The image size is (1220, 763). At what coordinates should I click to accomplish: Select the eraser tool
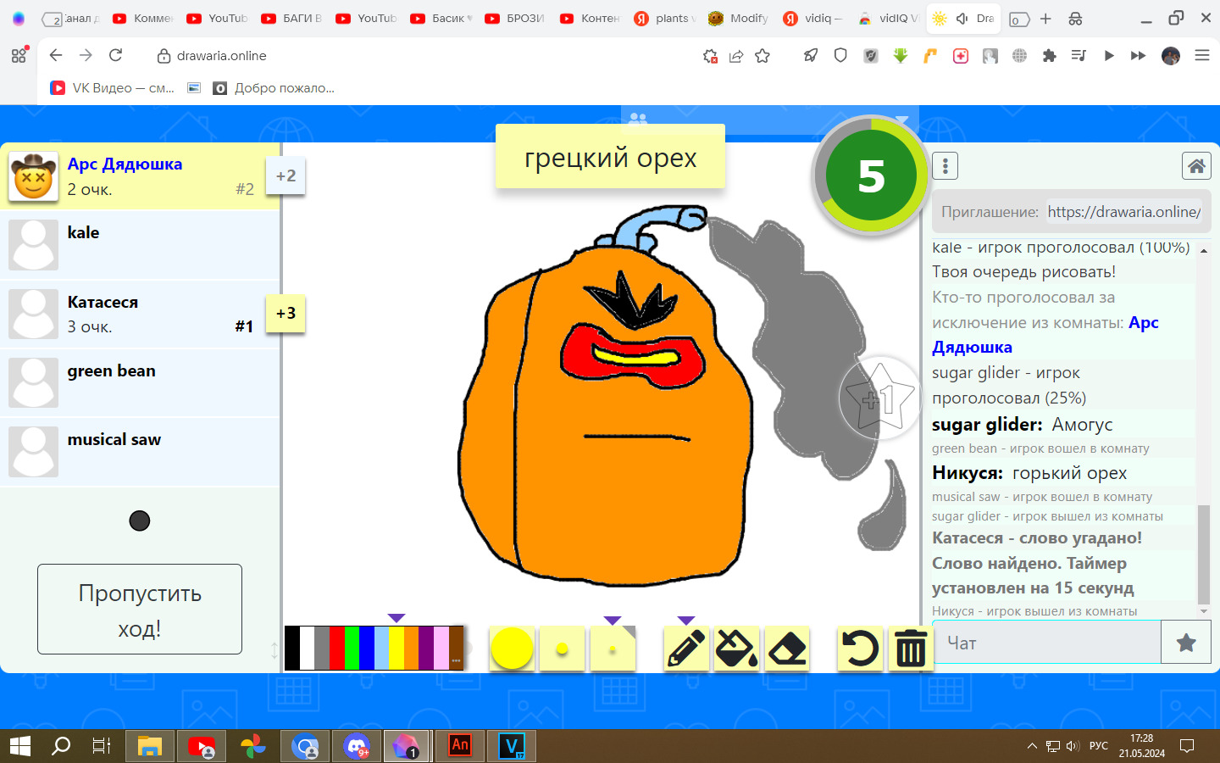[787, 649]
